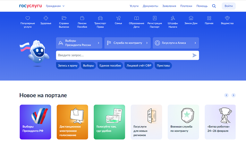The image size is (246, 146).
Task: Open the Голосуйте там, где удобно card
Action: click(109, 122)
